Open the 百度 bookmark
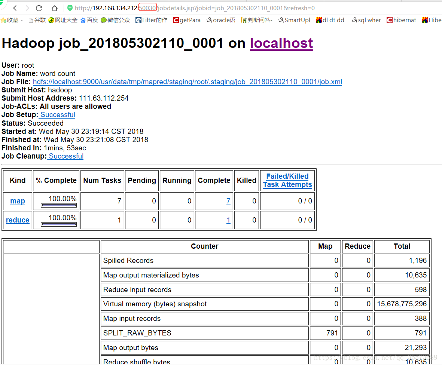Viewport: 442px width, 365px height. pyautogui.click(x=89, y=20)
